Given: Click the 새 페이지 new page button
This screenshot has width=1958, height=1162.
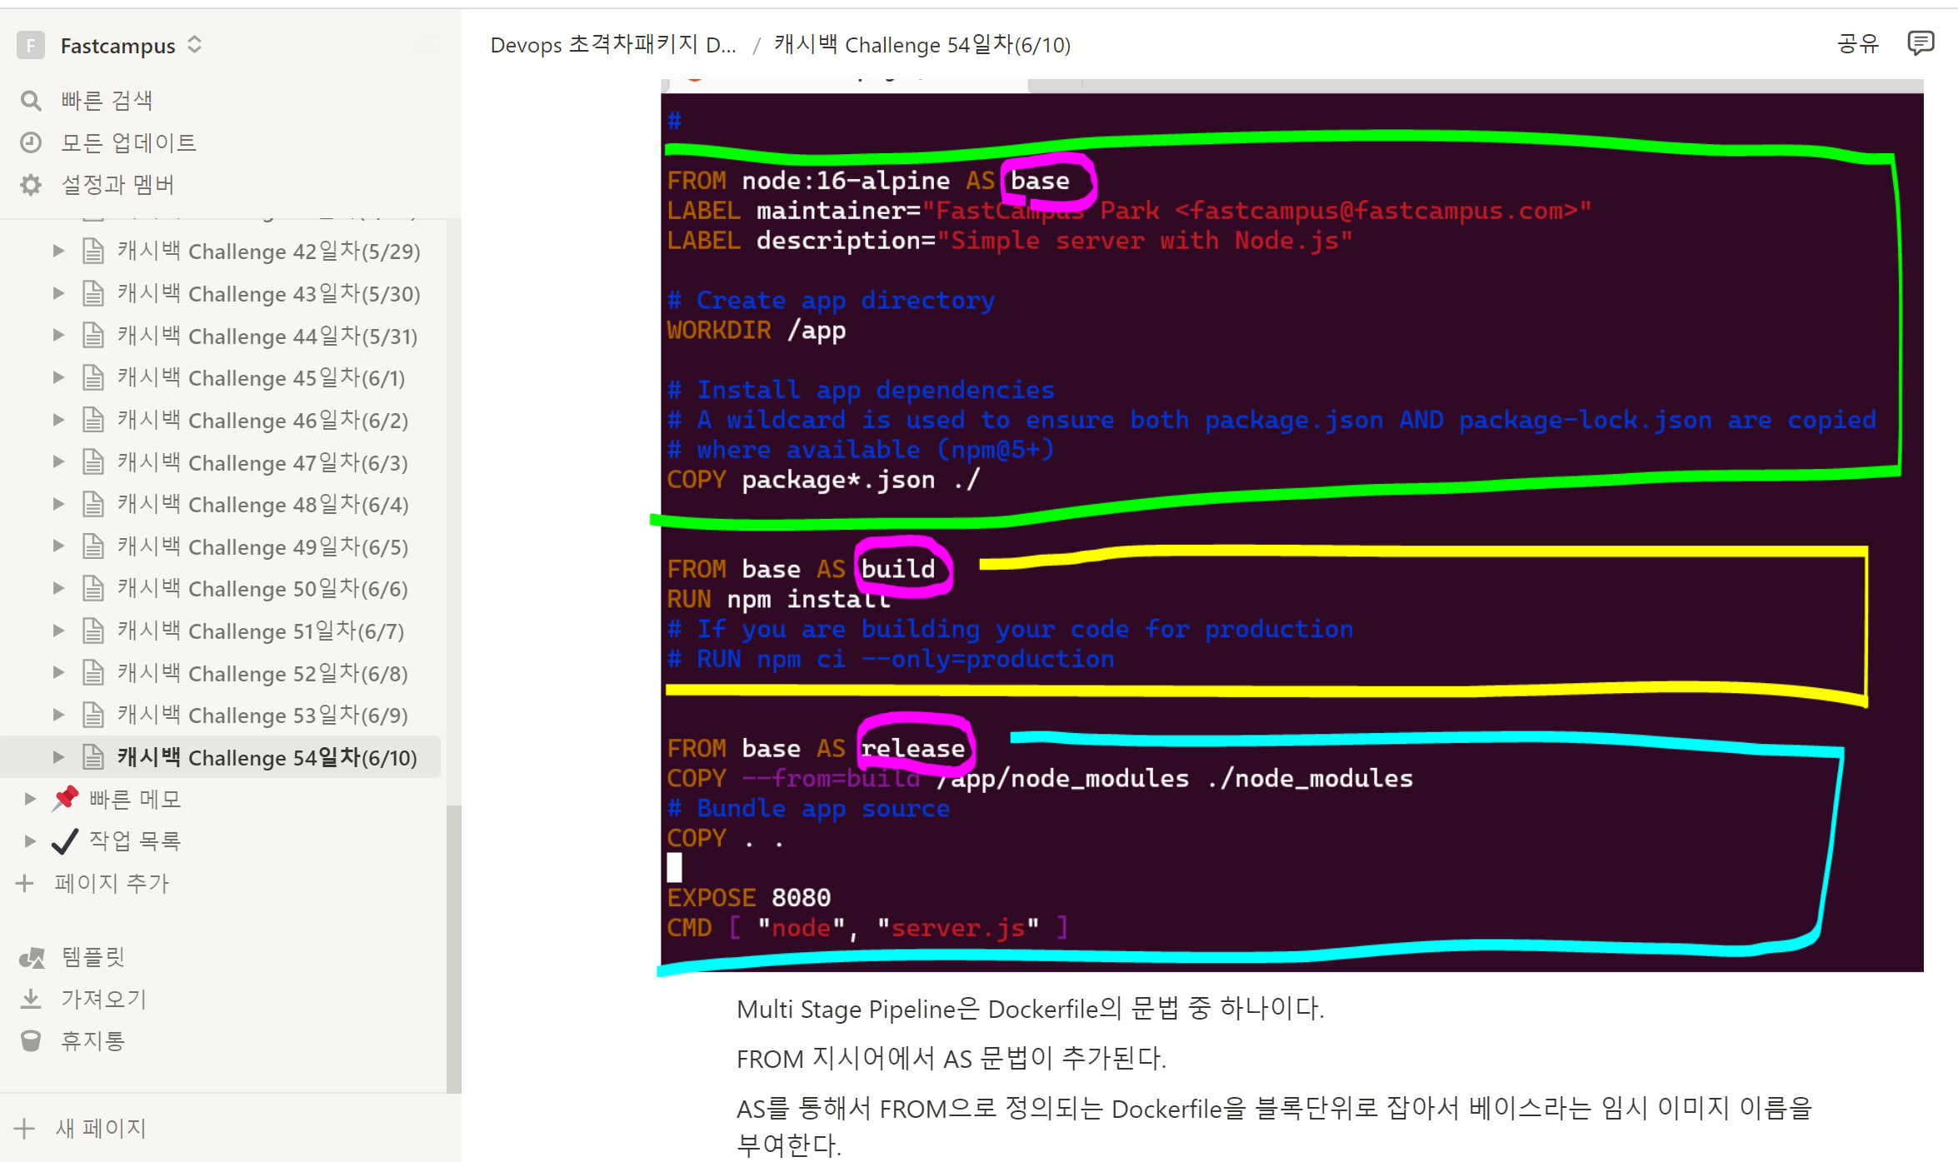Looking at the screenshot, I should click(100, 1129).
